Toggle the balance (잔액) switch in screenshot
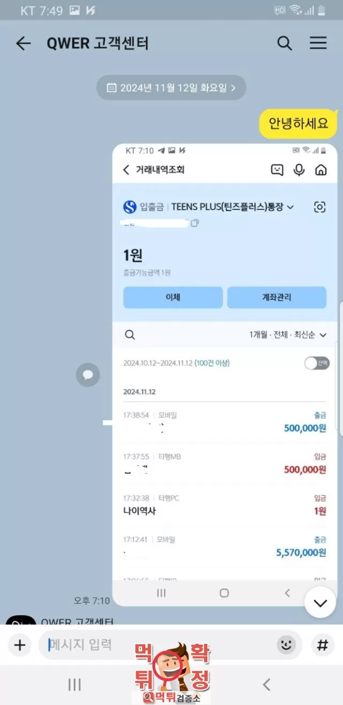 tap(317, 363)
